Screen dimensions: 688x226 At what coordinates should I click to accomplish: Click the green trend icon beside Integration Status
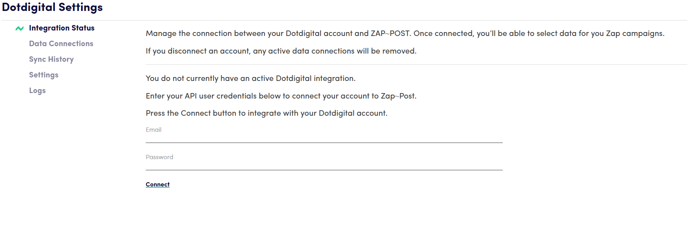pos(19,29)
